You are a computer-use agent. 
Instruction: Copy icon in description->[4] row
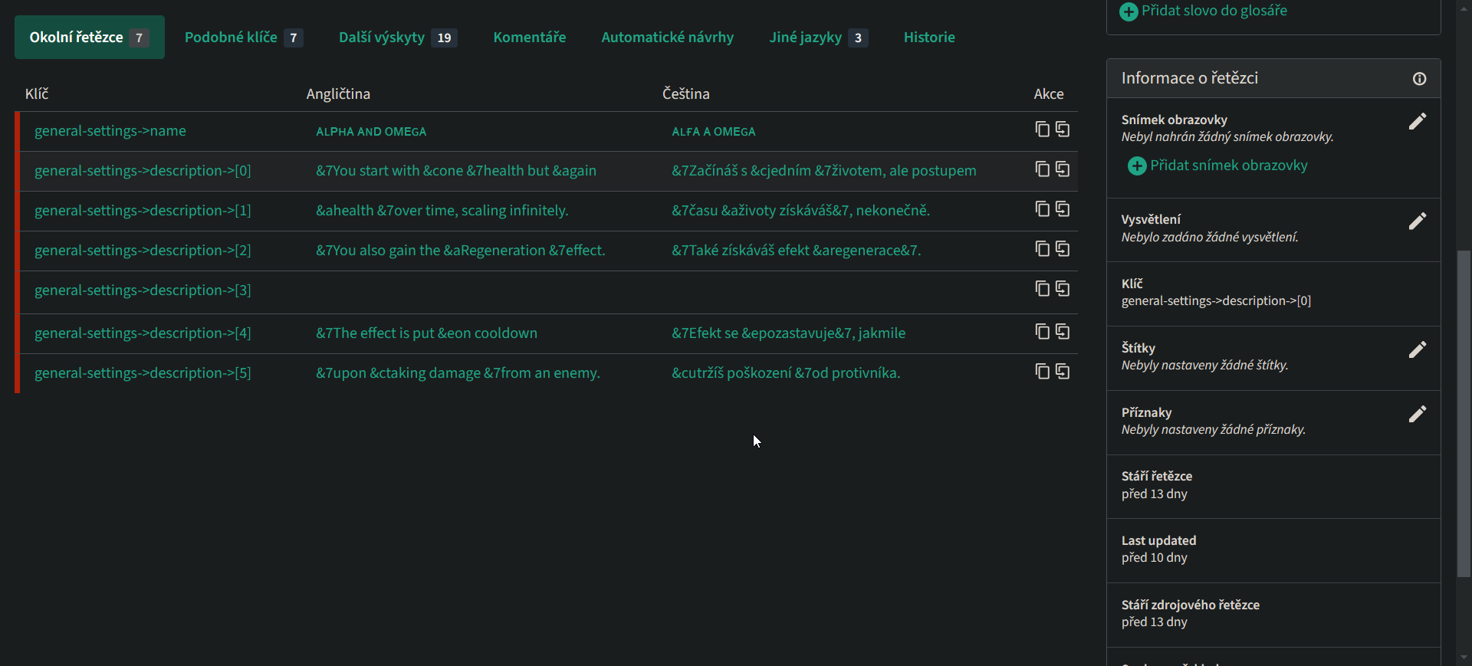click(x=1042, y=331)
